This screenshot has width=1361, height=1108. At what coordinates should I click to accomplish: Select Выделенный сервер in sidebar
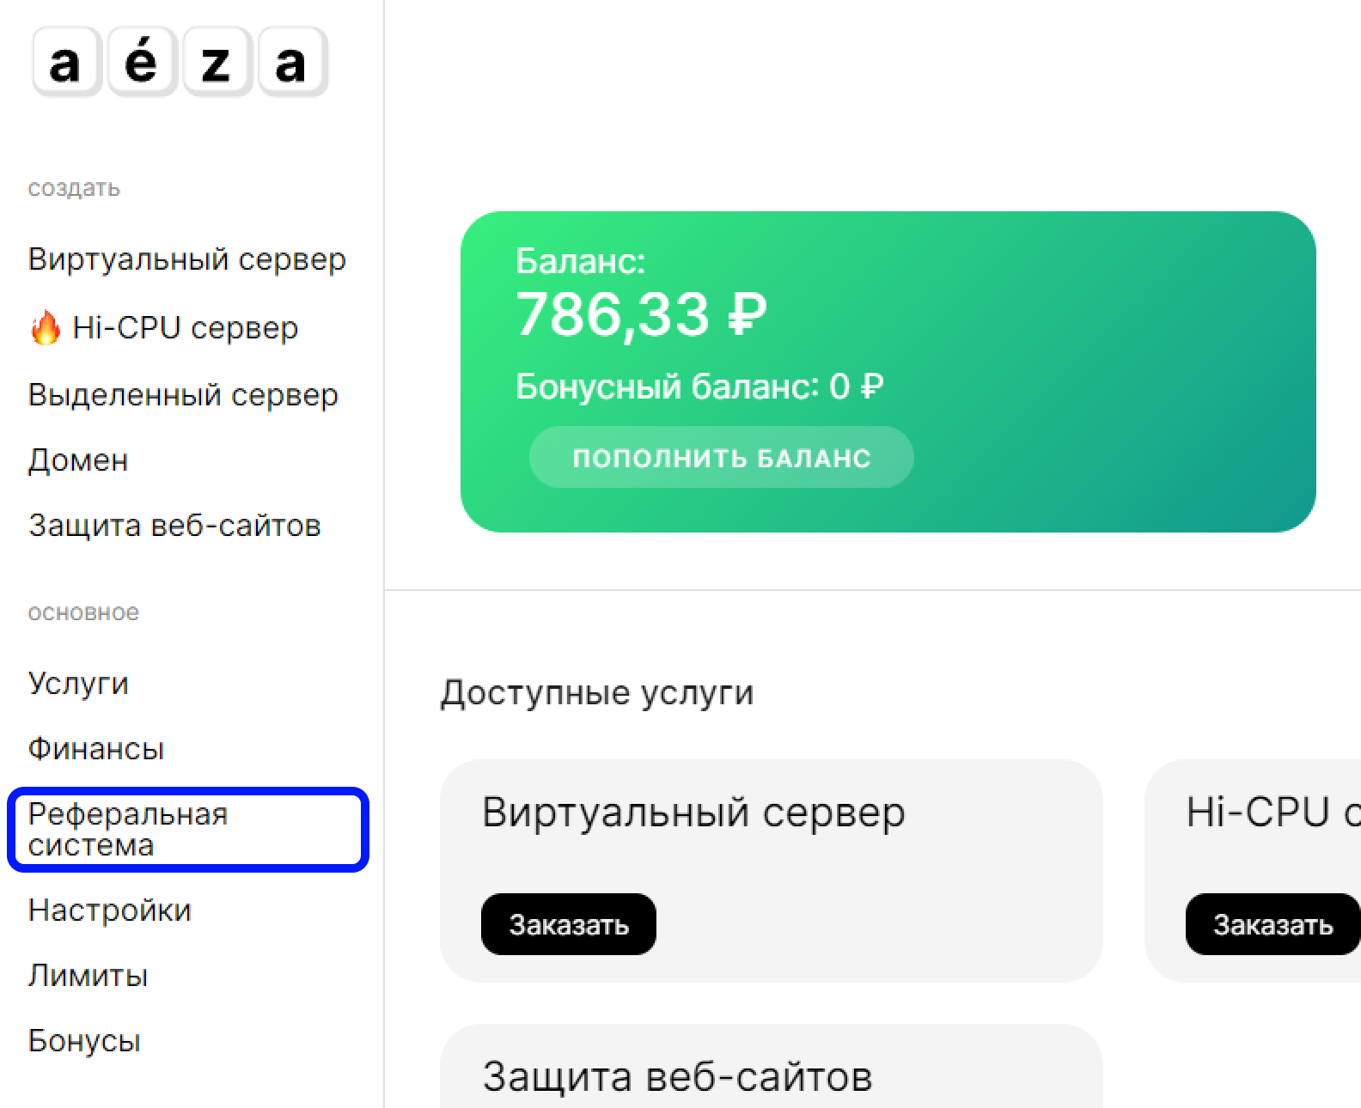tap(183, 393)
